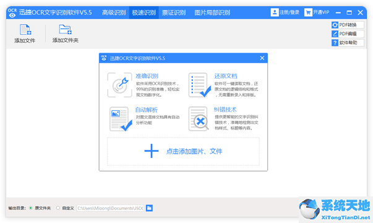
Task: Click the question mark help icon
Action: (x=335, y=43)
